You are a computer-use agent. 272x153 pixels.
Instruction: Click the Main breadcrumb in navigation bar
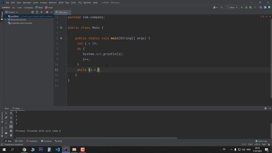click(x=39, y=8)
